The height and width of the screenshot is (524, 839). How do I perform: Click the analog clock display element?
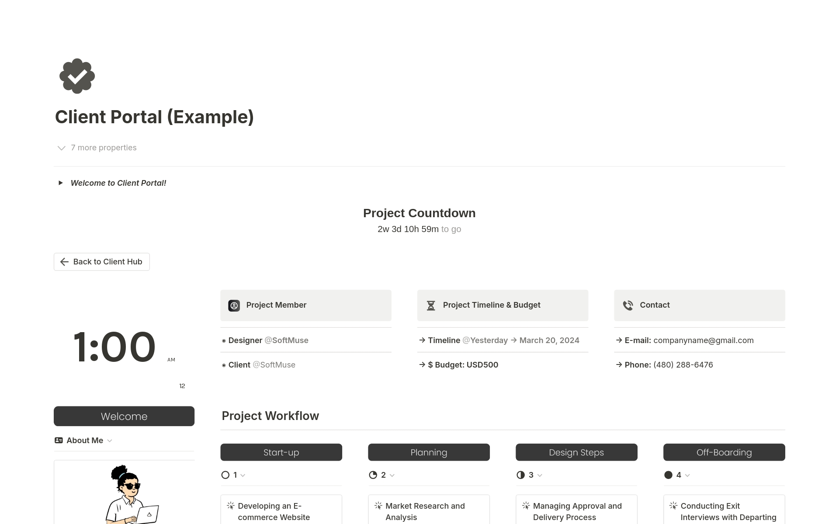click(182, 386)
